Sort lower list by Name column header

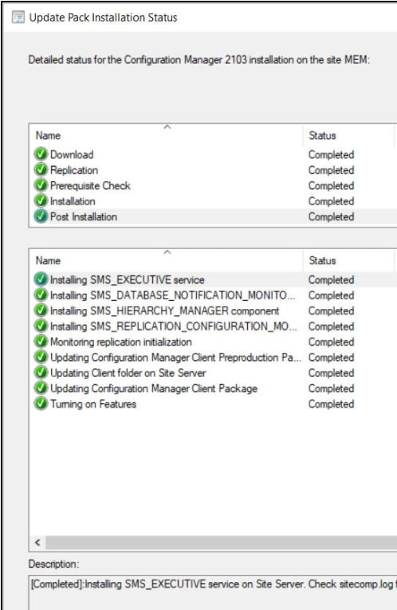click(x=167, y=260)
